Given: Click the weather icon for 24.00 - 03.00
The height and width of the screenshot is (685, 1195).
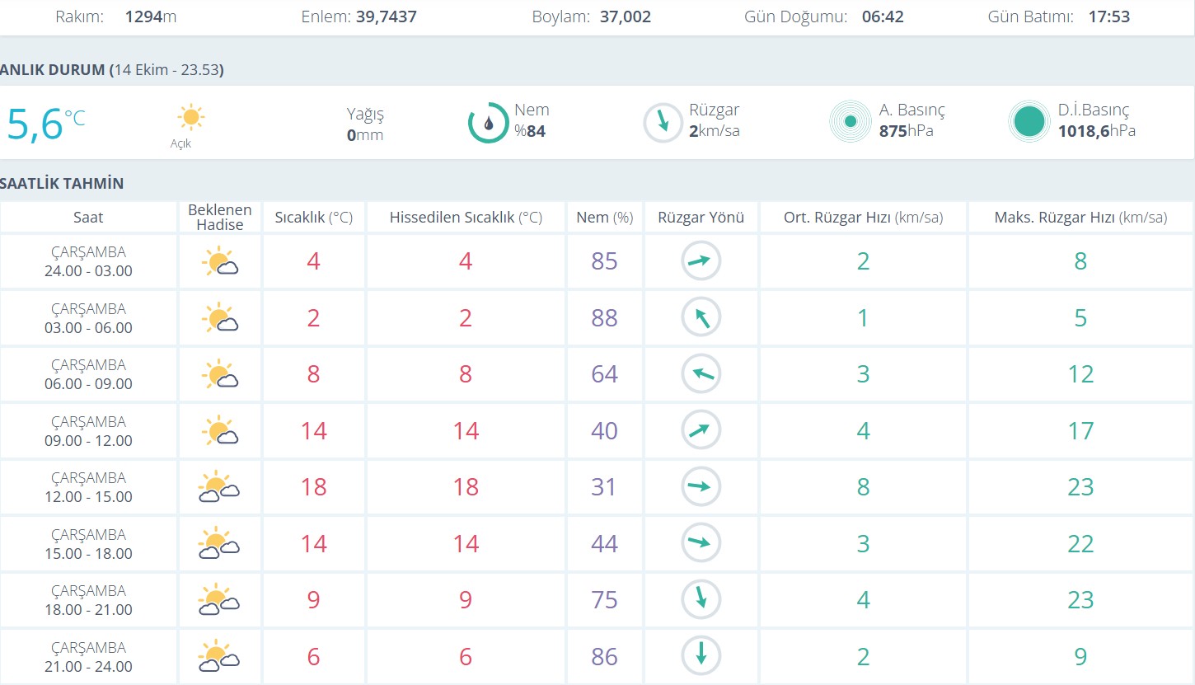Looking at the screenshot, I should (219, 262).
